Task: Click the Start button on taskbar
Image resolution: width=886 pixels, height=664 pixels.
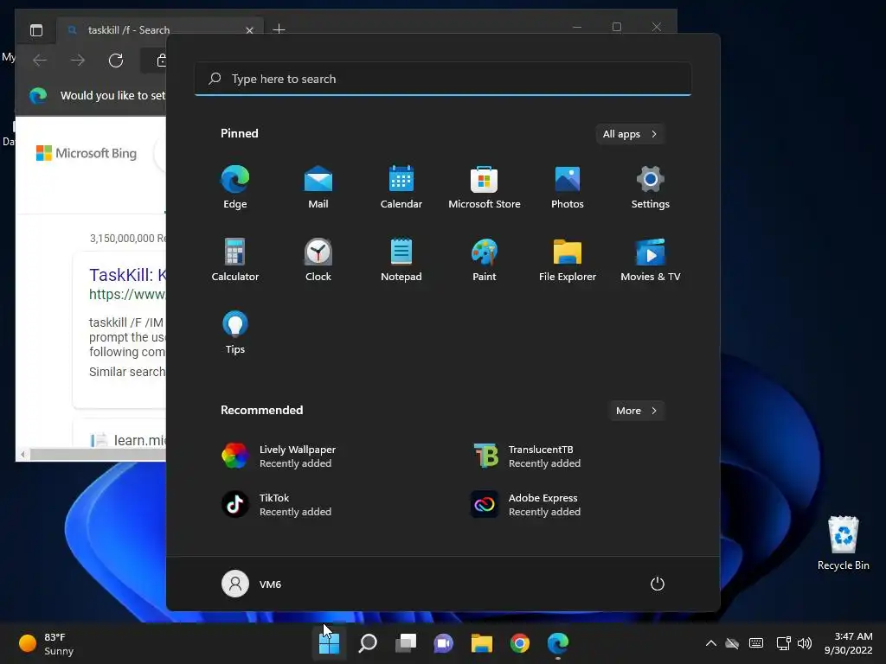Action: click(x=329, y=643)
